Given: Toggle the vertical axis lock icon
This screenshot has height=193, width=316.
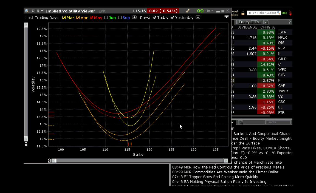Looking at the screenshot, I should 26,144.
